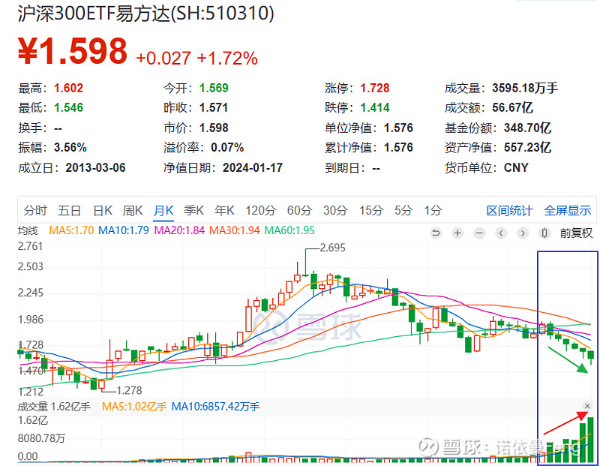
Task: Click the MA5:1.70 indicator label
Action: point(71,230)
